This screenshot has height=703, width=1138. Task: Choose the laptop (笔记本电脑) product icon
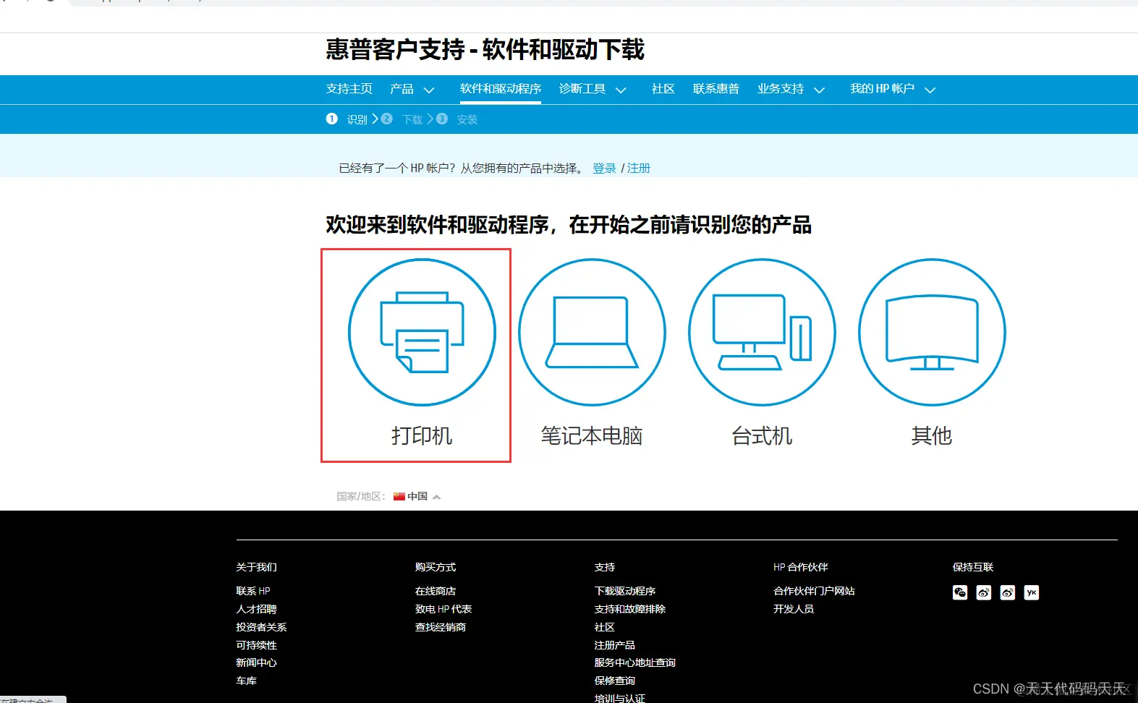click(x=592, y=332)
